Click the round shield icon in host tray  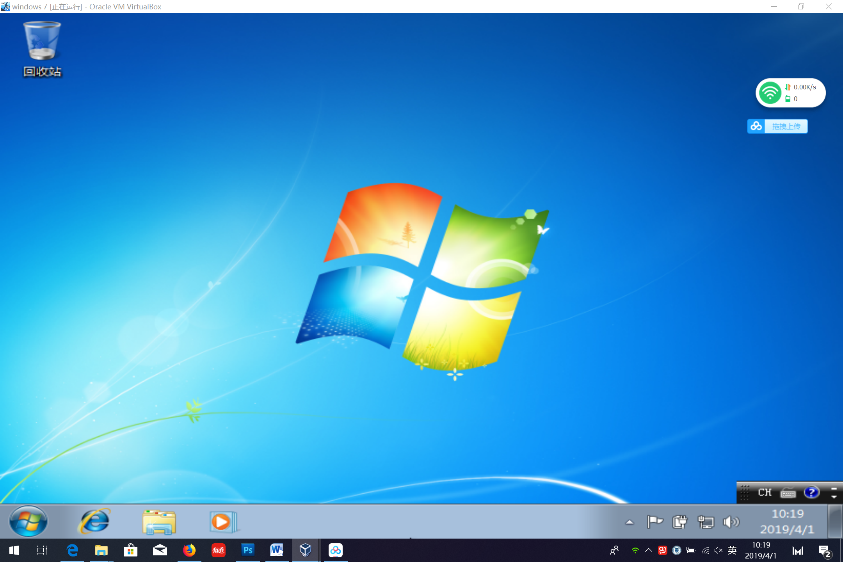[677, 550]
